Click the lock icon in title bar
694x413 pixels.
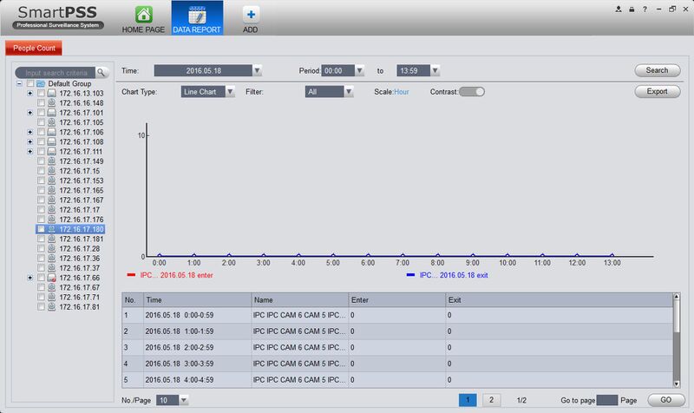(x=632, y=9)
